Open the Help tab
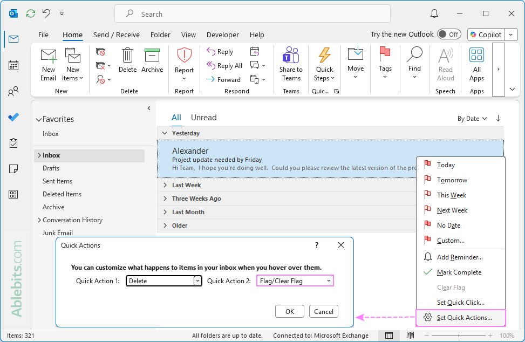525x342 pixels. pyautogui.click(x=257, y=35)
